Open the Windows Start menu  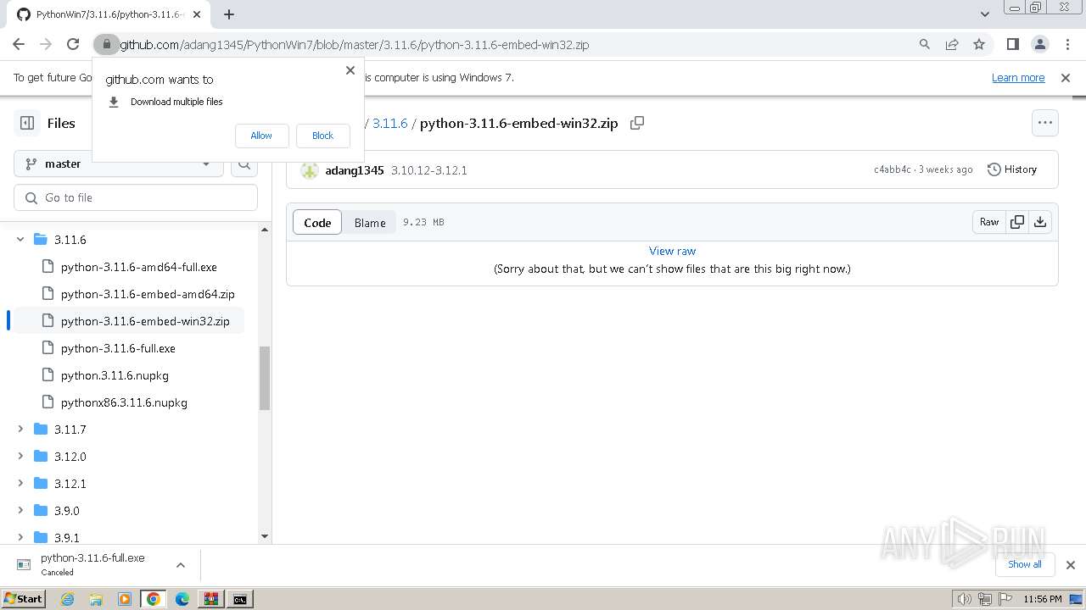23,599
